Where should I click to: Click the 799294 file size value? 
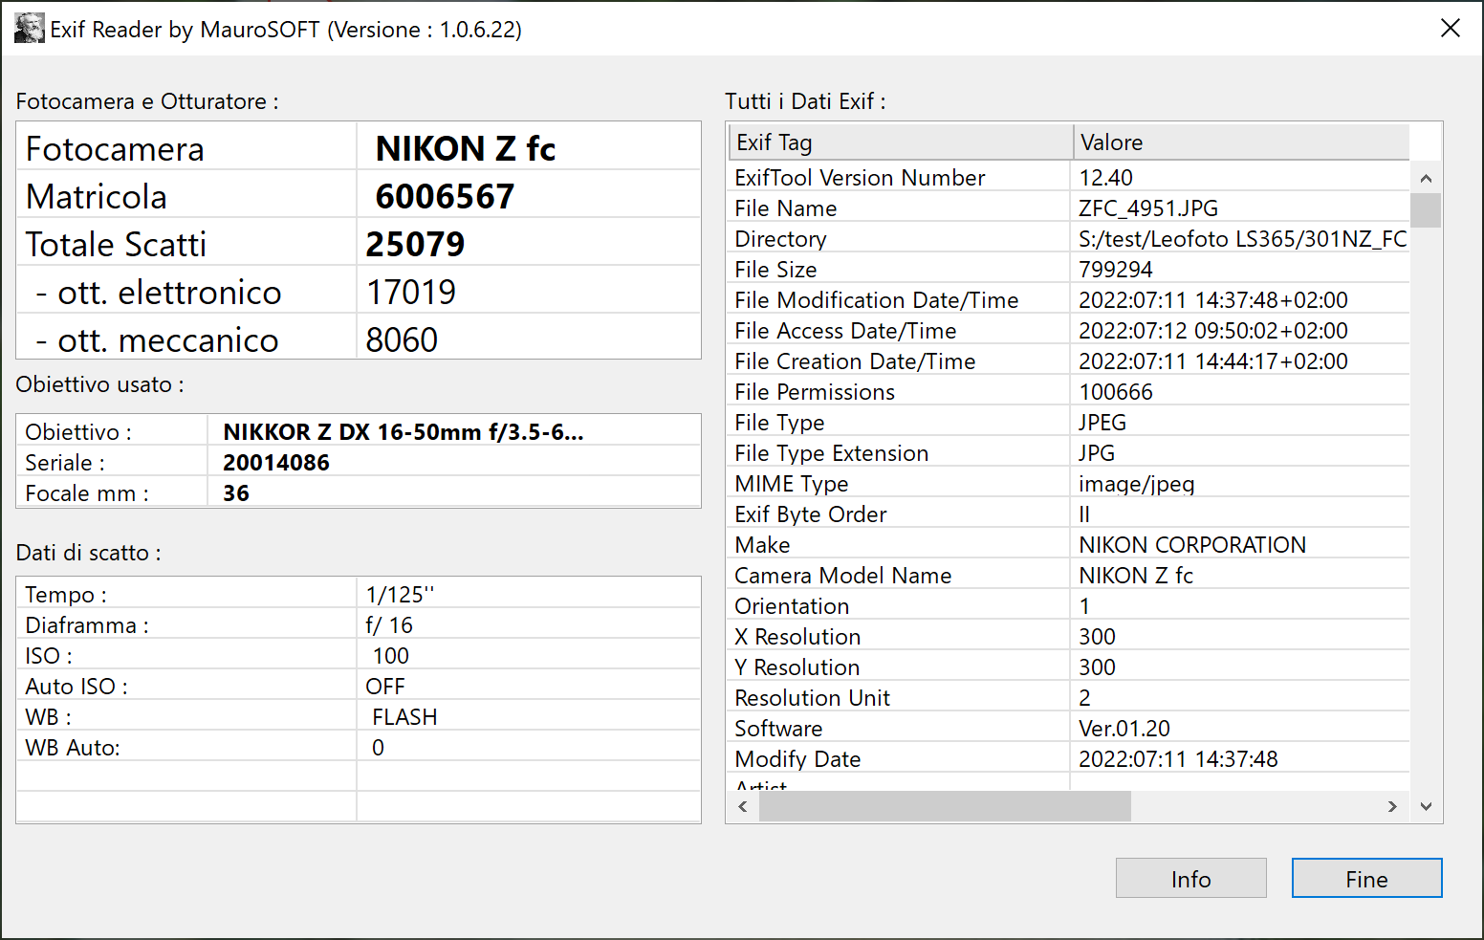tap(1115, 270)
